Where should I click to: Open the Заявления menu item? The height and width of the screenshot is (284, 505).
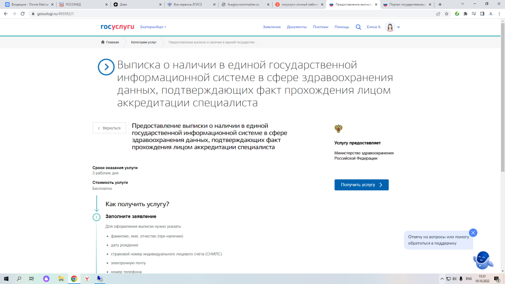[272, 27]
